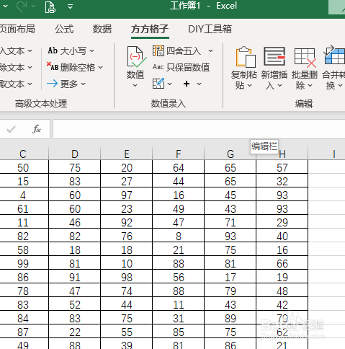Select column E header
The image size is (345, 349).
(x=127, y=154)
